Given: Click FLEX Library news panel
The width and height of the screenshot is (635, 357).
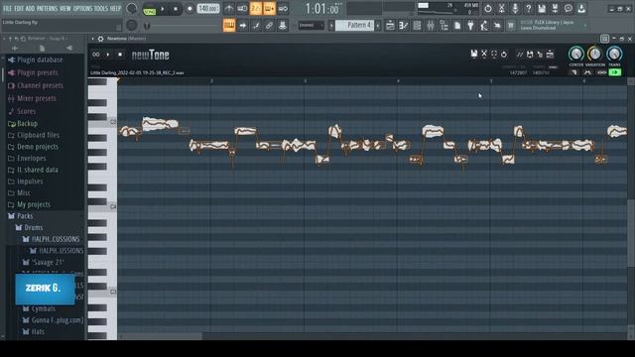Looking at the screenshot, I should coord(553,25).
